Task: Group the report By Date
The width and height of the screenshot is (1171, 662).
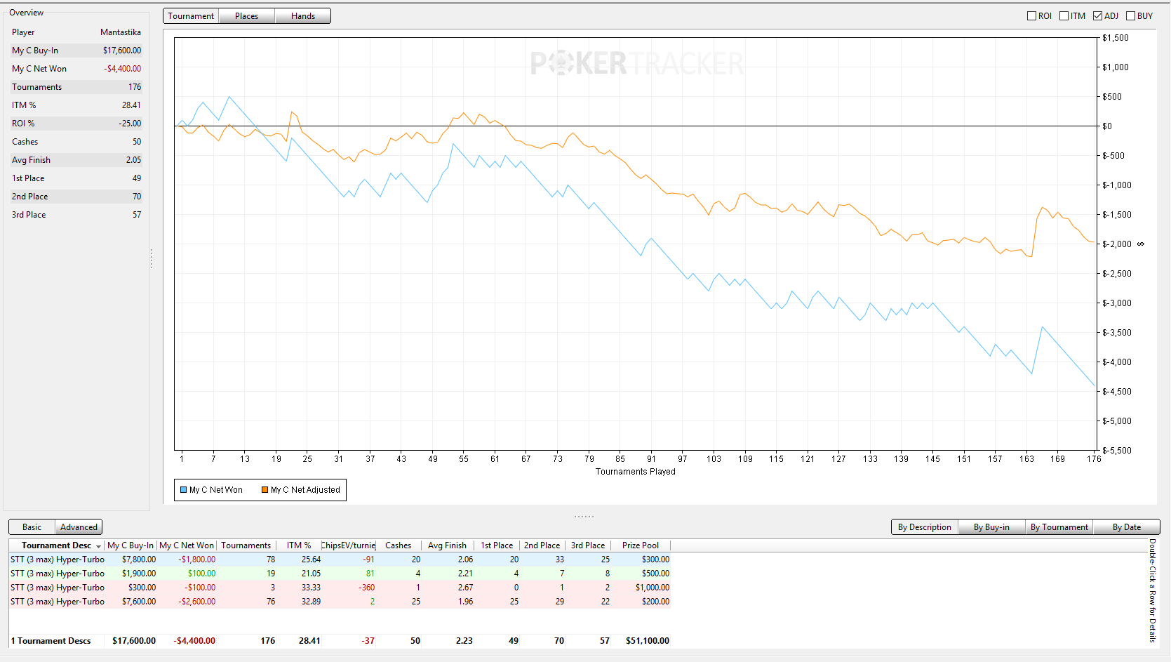Action: (x=1127, y=527)
